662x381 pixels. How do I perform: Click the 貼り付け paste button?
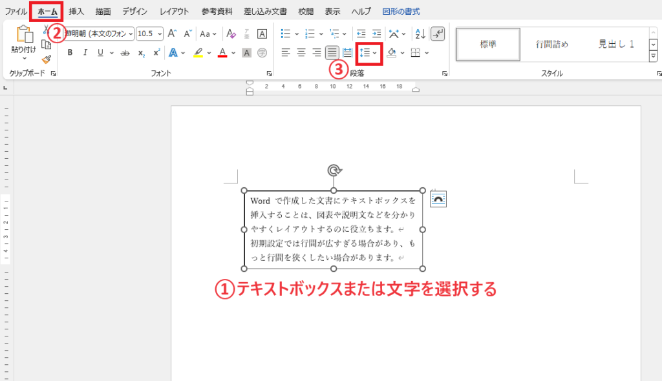pos(24,42)
